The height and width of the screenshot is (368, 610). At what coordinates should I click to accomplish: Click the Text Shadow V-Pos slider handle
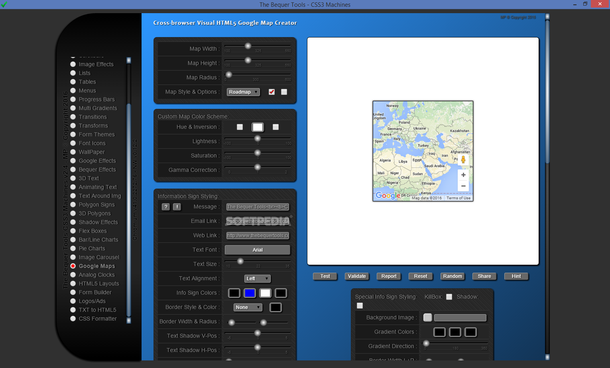click(x=258, y=333)
